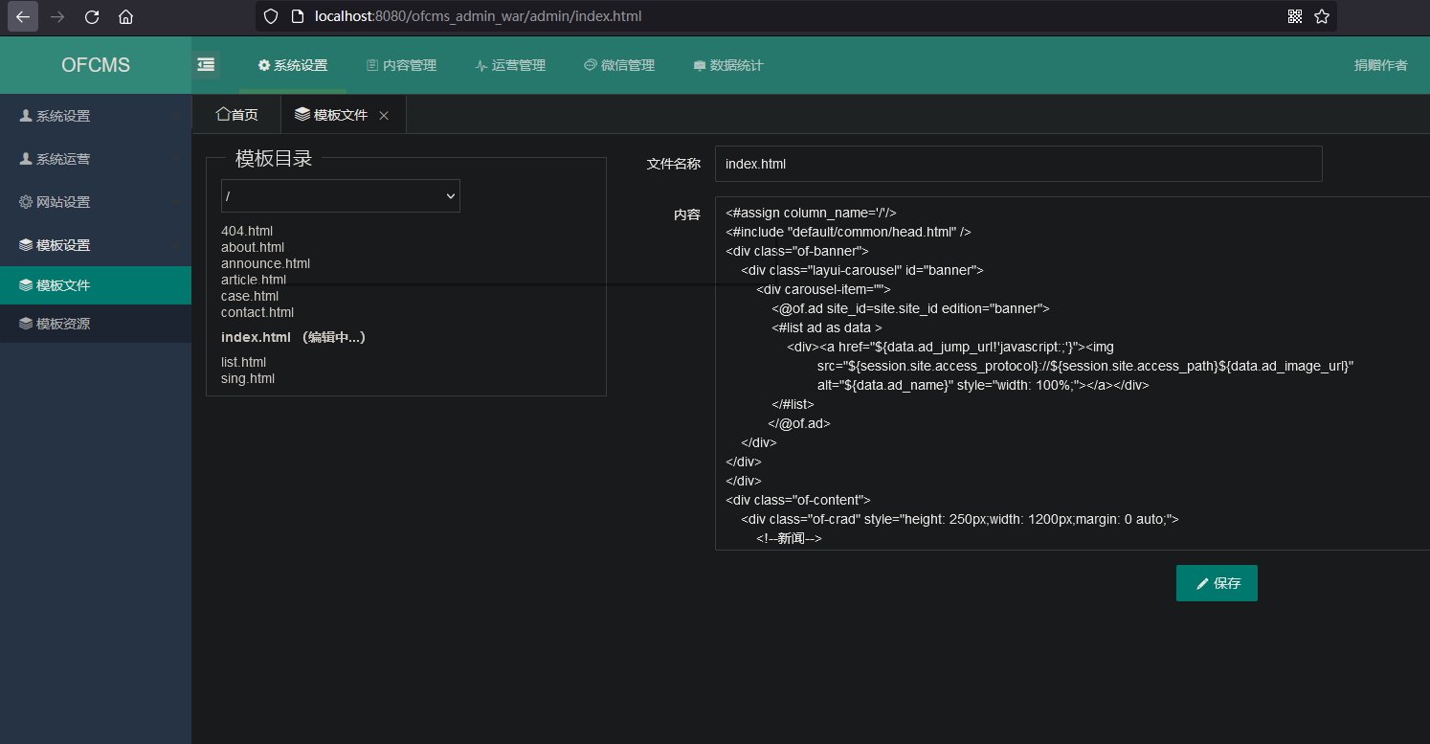Open the 系统设置 top navigation menu
Viewport: 1430px width, 744px height.
pyautogui.click(x=293, y=65)
